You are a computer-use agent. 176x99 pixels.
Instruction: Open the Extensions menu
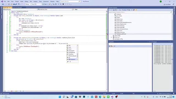[x=46, y=1]
